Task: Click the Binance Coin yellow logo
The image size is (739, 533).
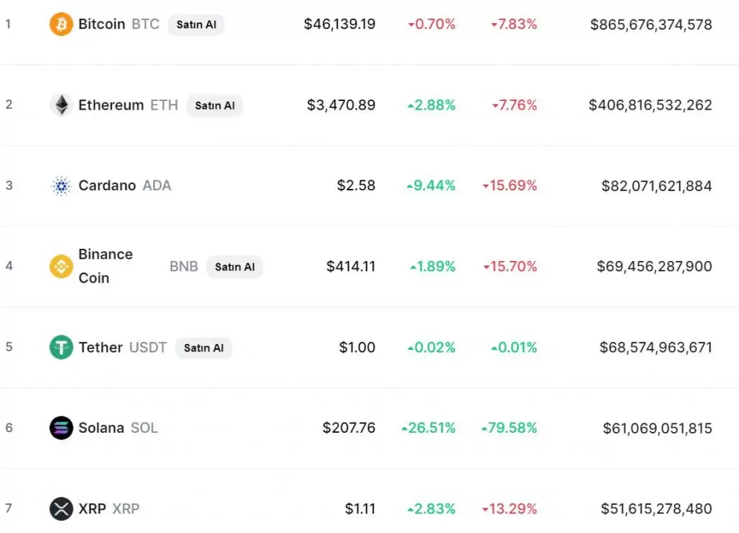Action: click(x=61, y=266)
